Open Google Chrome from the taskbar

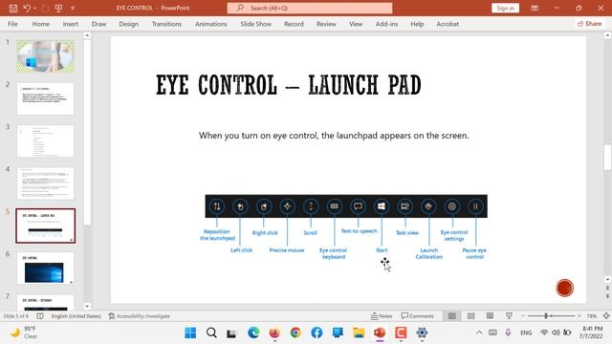295,333
